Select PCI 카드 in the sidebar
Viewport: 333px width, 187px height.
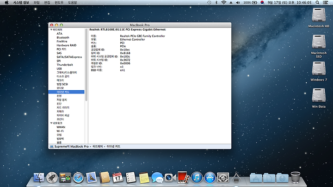[x=62, y=49]
